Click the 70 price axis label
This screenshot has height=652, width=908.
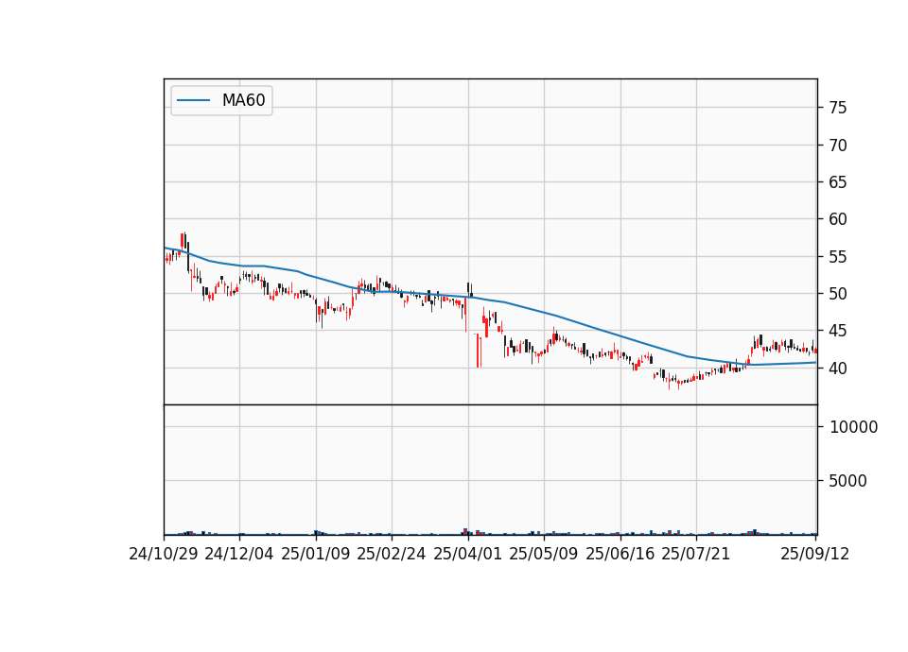point(838,146)
